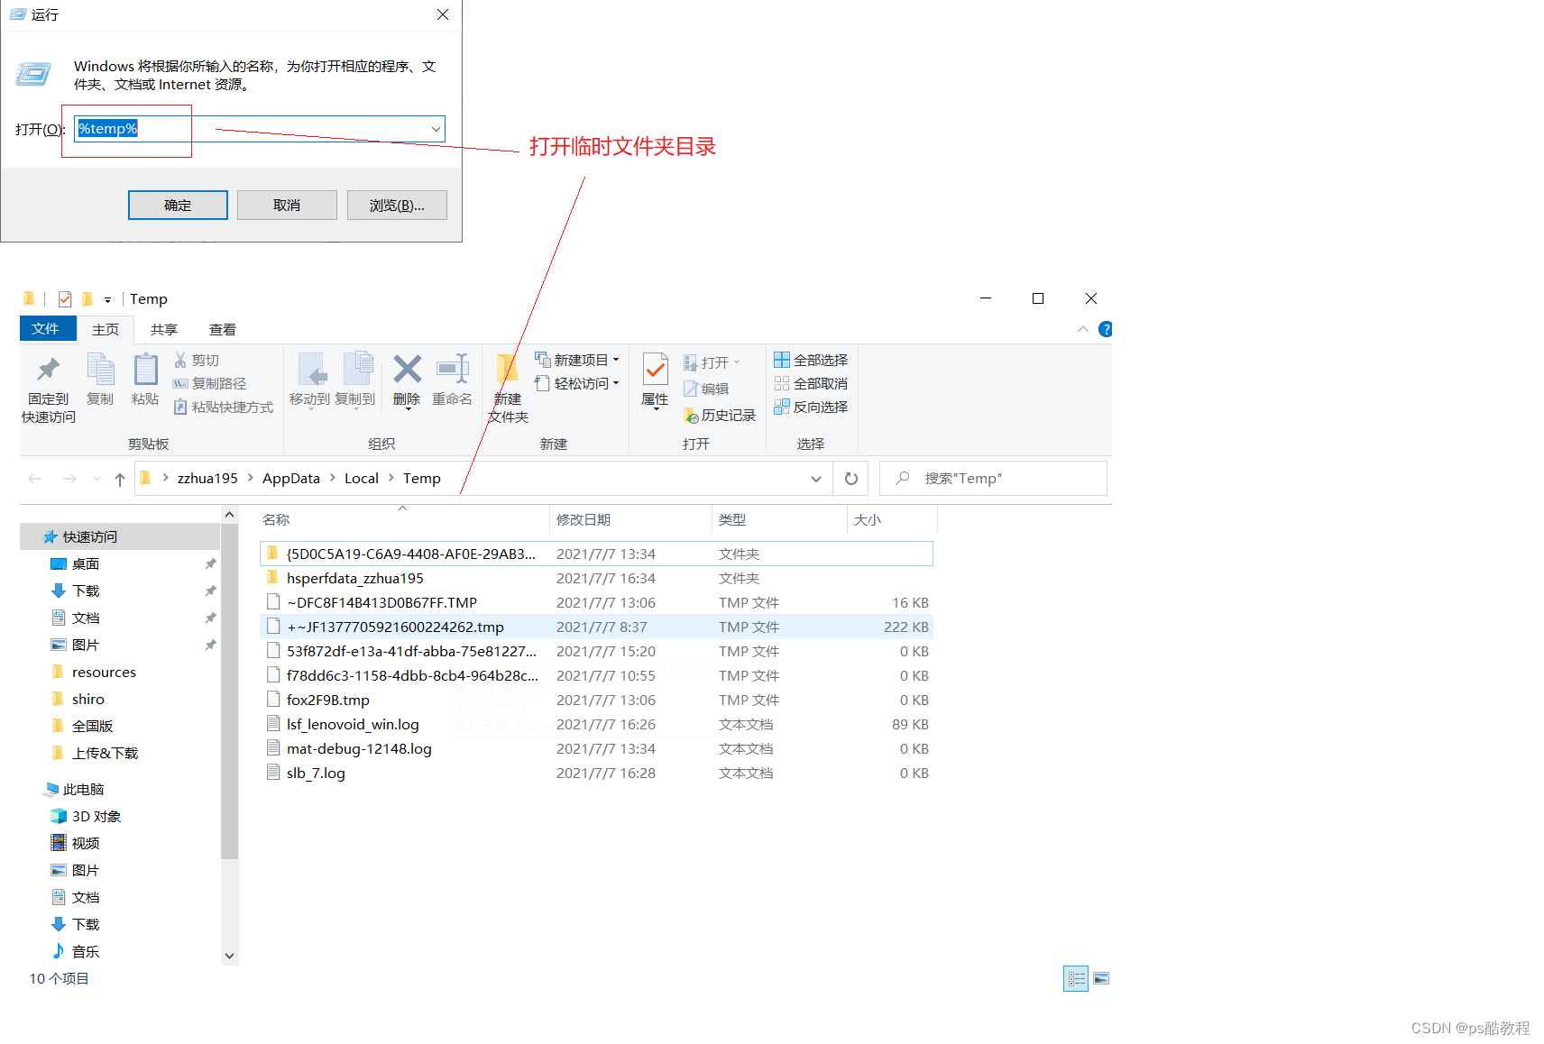Switch to Home (主页) tab
1544x1044 pixels.
pyautogui.click(x=106, y=330)
